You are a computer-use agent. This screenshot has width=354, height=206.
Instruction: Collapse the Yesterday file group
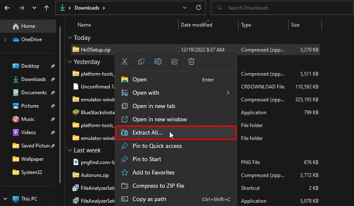[69, 62]
